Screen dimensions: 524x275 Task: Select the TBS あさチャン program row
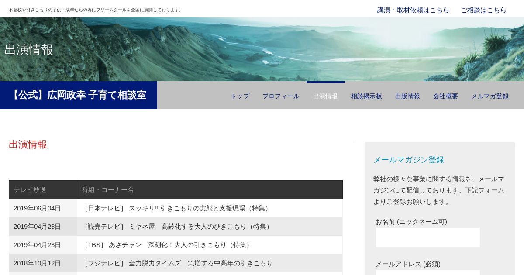click(210, 245)
